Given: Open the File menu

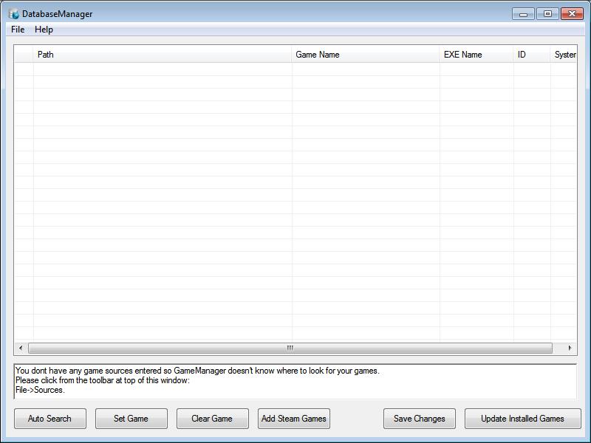Looking at the screenshot, I should click(18, 30).
